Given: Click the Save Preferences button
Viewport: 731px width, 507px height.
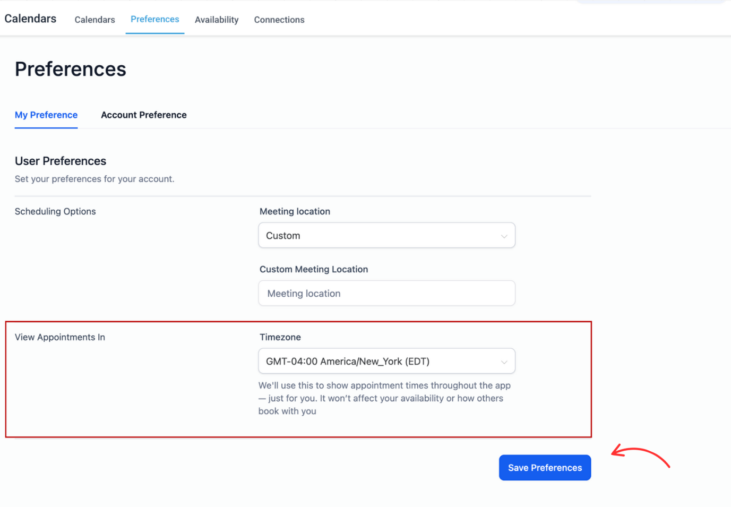Looking at the screenshot, I should (545, 467).
